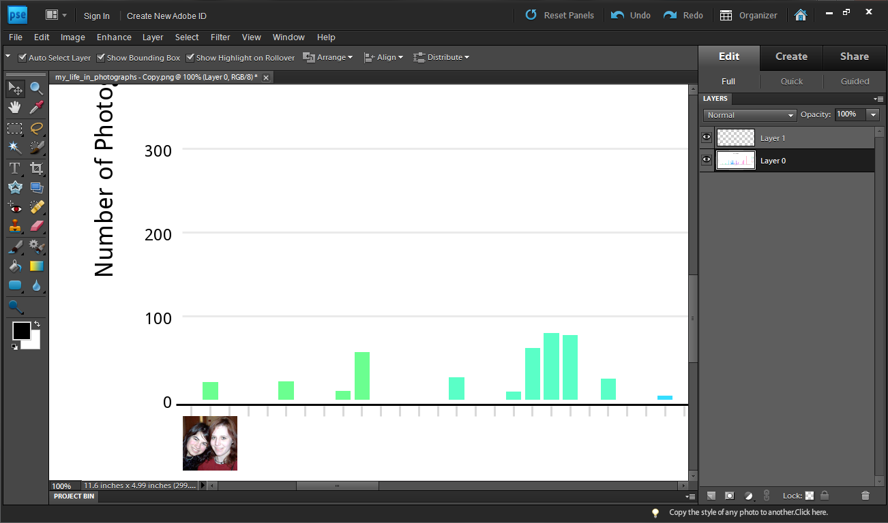Select the Smart Brush tool

tap(36, 247)
